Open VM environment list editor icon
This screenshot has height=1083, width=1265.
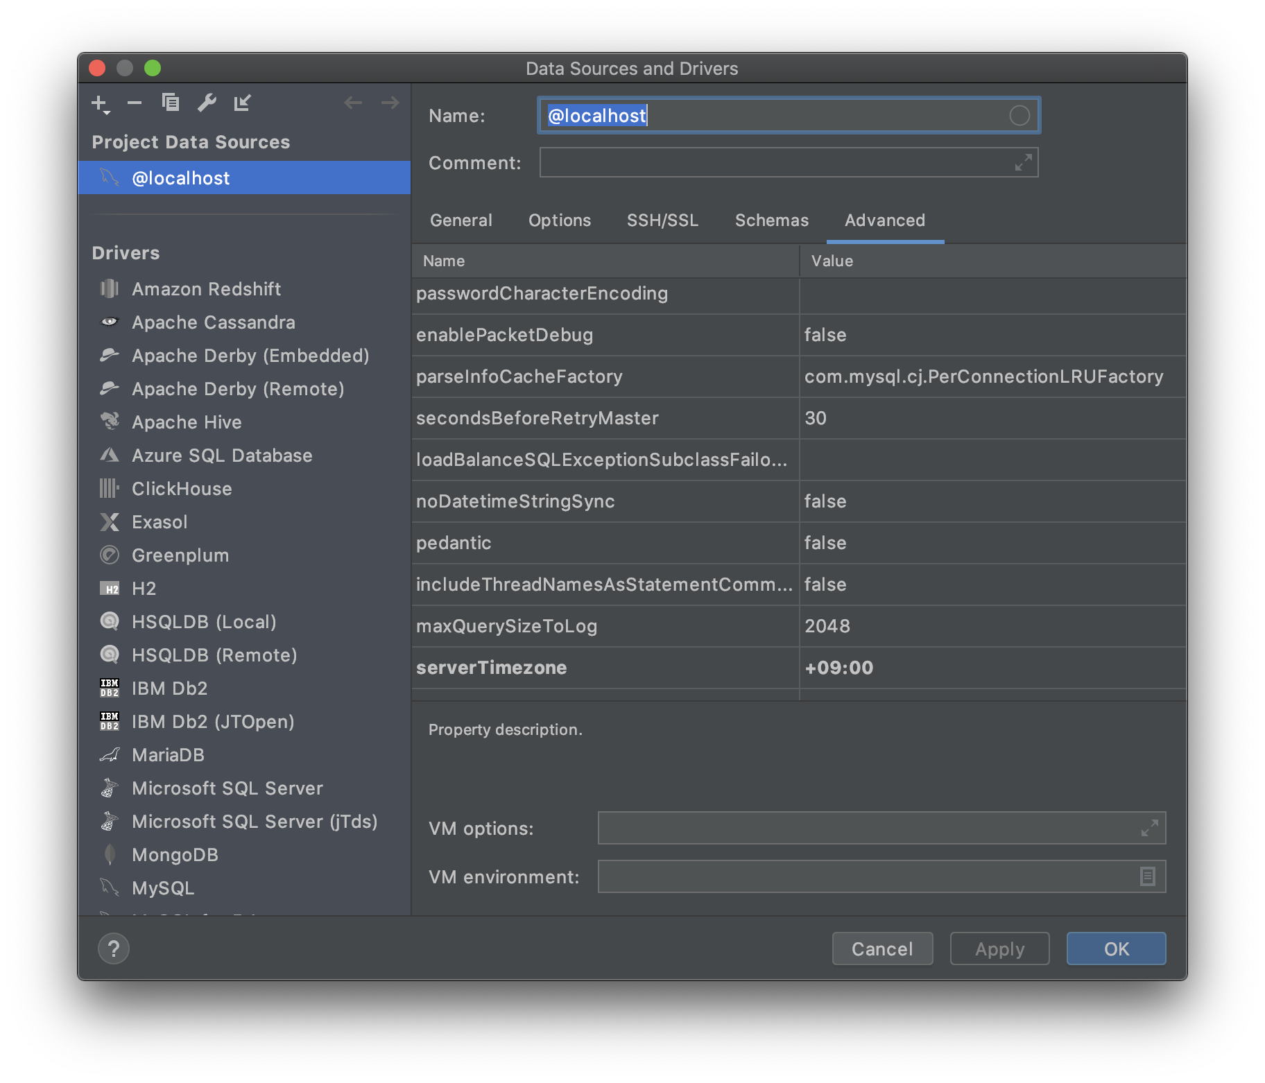1148,876
